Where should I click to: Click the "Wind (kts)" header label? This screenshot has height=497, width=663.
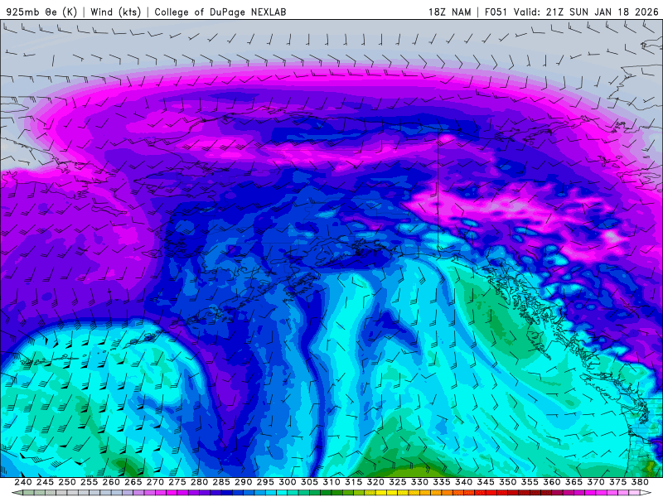115,12
